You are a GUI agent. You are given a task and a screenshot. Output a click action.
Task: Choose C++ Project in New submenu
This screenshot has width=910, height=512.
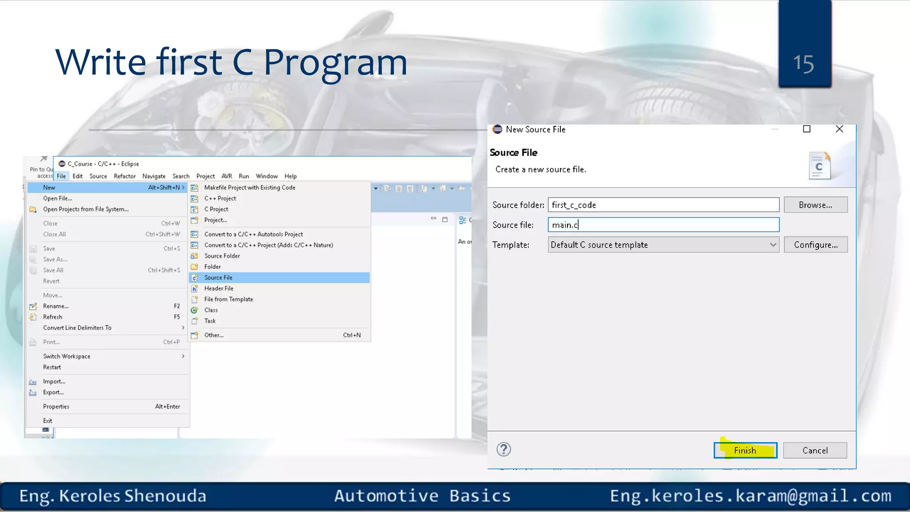(280, 198)
